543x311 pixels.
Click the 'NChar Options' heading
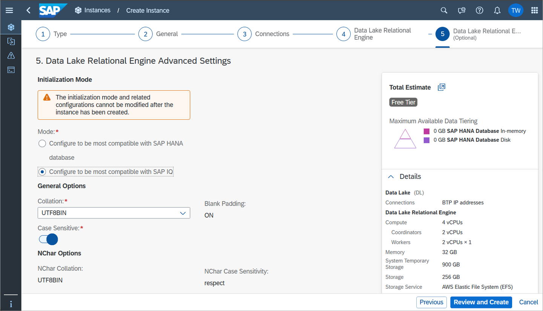pos(60,253)
